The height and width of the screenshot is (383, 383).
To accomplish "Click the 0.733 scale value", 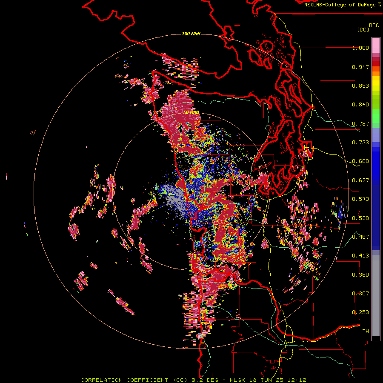I will (x=360, y=143).
